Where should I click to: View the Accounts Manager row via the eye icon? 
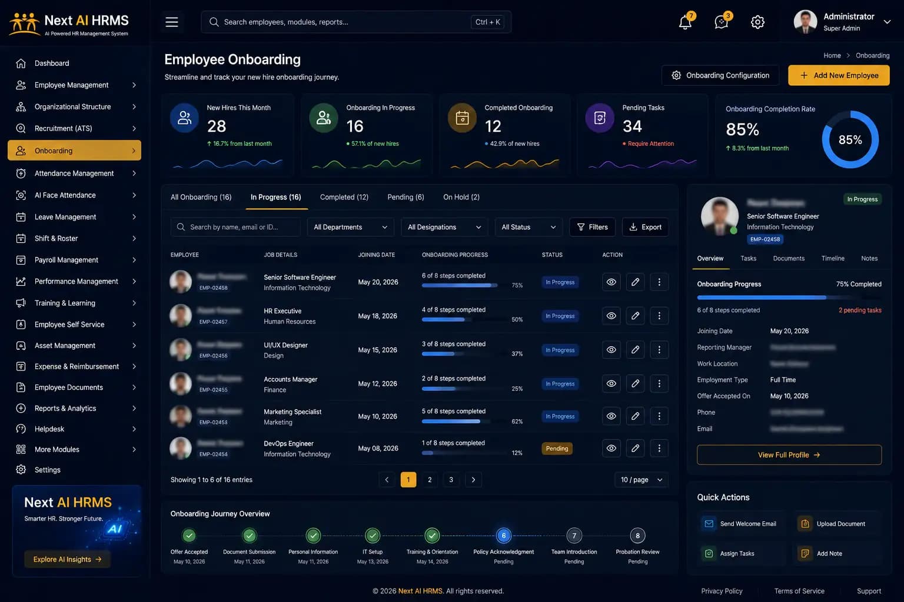coord(611,384)
